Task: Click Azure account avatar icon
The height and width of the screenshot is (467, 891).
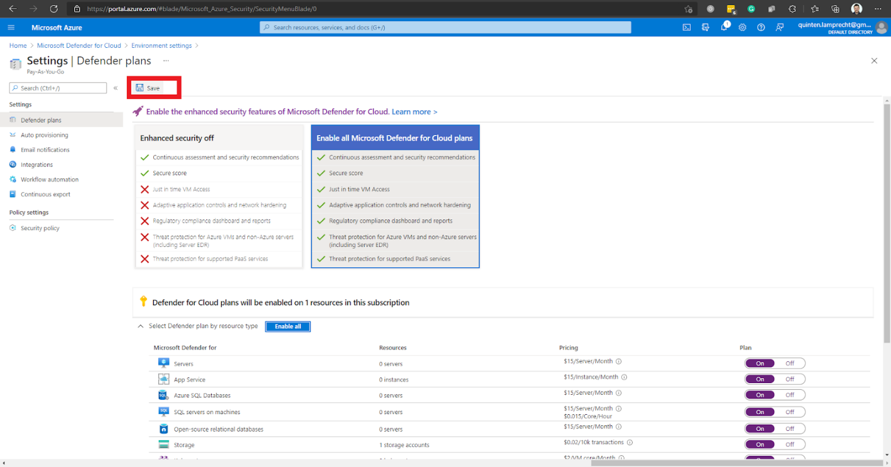Action: pos(881,27)
